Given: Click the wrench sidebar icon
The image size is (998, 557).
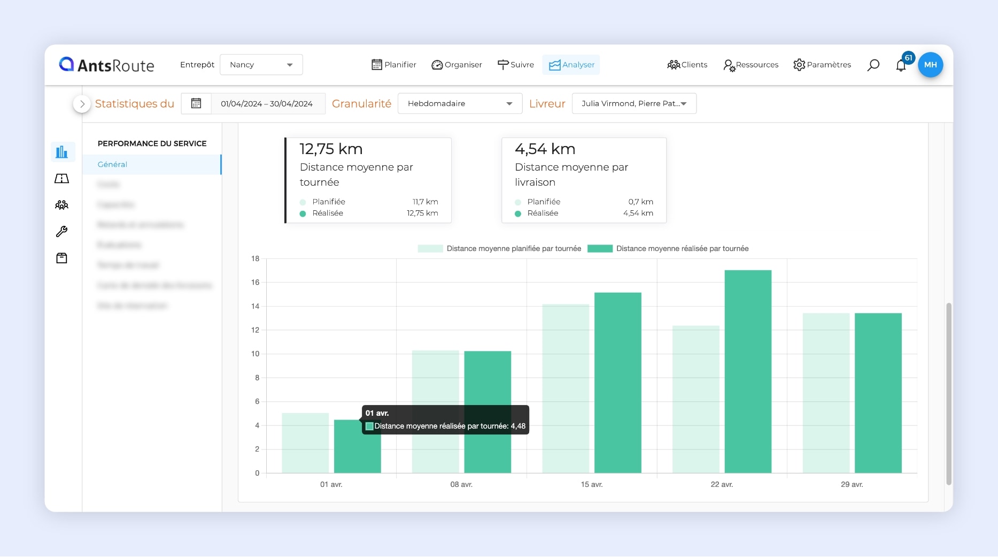Looking at the screenshot, I should pyautogui.click(x=62, y=232).
